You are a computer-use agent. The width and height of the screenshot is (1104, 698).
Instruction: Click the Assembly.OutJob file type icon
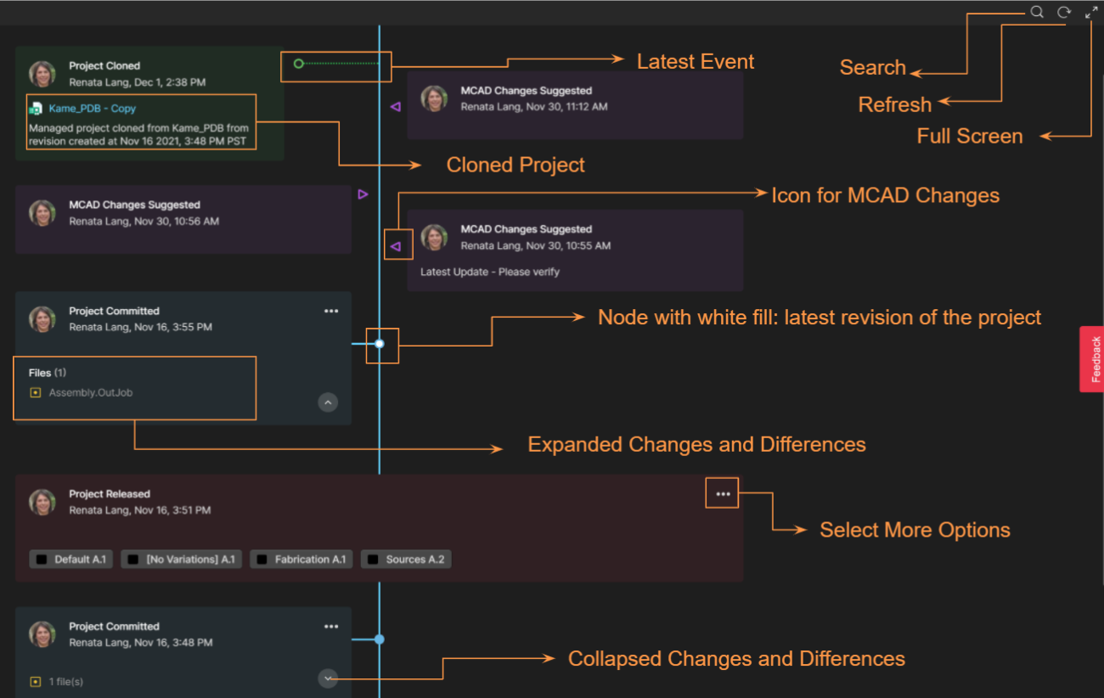[35, 393]
